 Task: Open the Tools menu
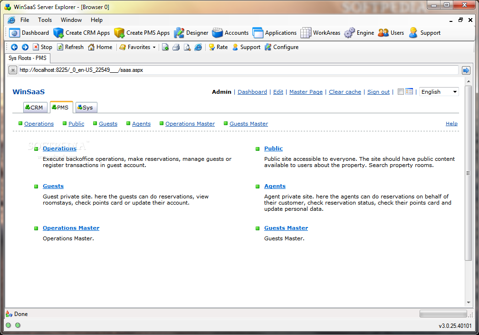coord(45,20)
